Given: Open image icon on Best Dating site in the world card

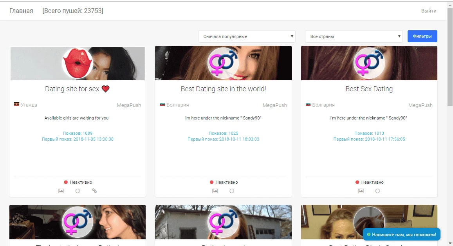Looking at the screenshot, I should (x=215, y=191).
